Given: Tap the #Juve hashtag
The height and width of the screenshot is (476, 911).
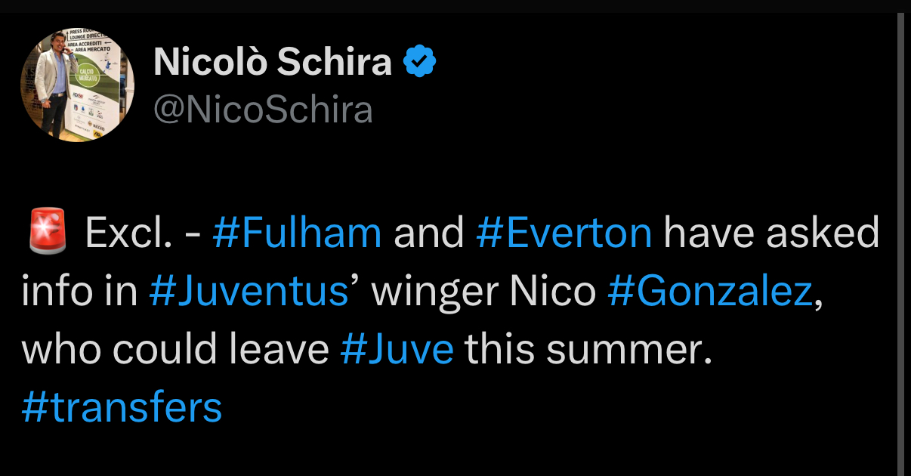Looking at the screenshot, I should (397, 350).
